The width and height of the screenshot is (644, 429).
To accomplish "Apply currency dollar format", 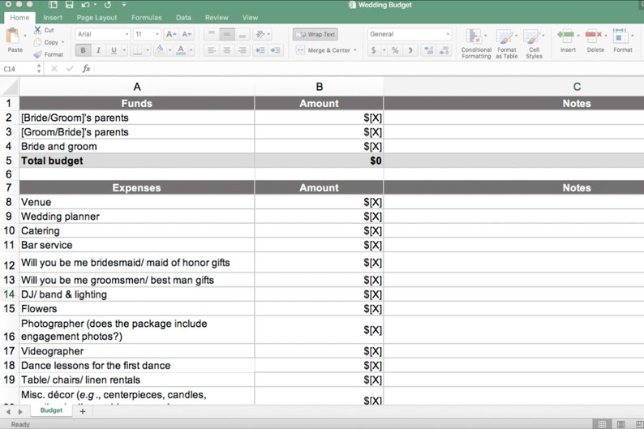I will coord(373,50).
